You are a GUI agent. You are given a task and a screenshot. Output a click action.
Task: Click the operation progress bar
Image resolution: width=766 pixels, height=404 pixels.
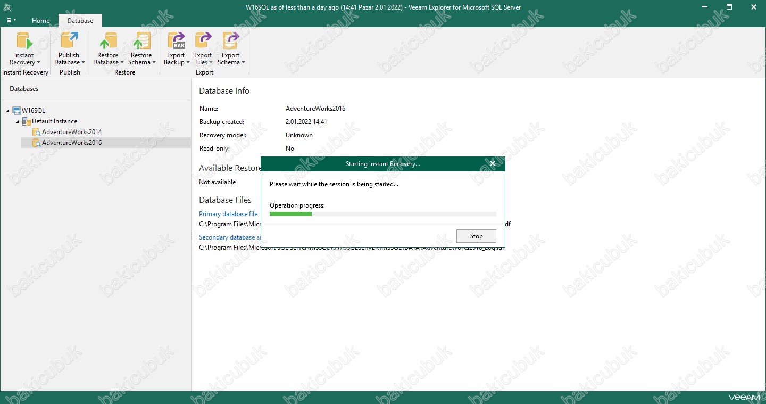point(382,214)
